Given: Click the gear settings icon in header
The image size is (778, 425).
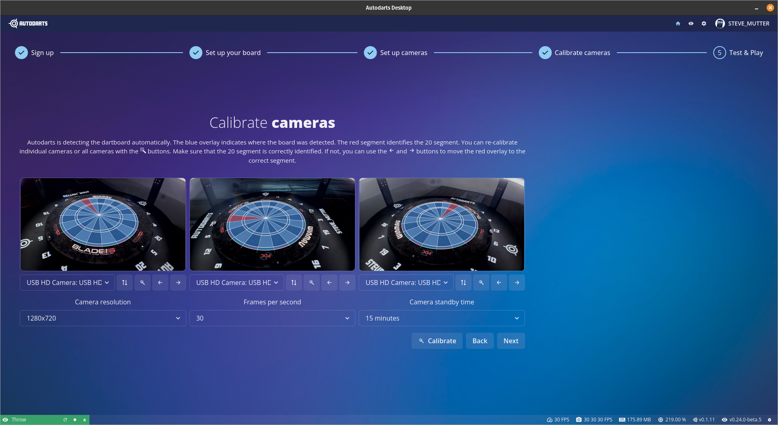Looking at the screenshot, I should (704, 23).
